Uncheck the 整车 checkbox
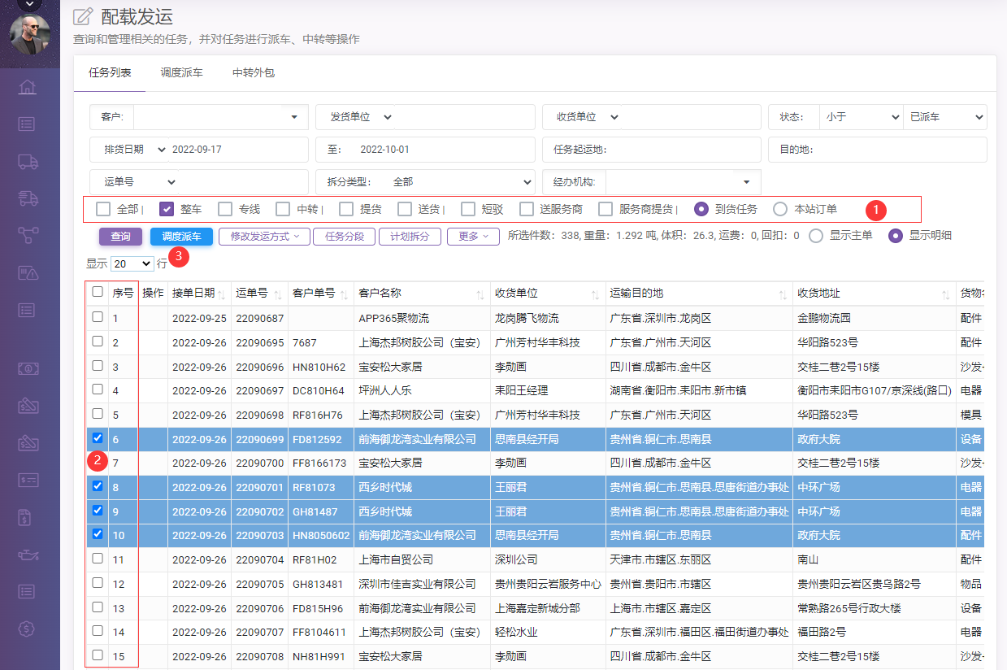1007x670 pixels. point(167,209)
